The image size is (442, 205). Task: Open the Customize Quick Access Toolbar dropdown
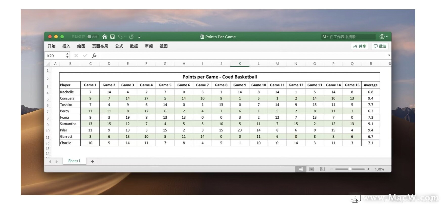pyautogui.click(x=139, y=37)
